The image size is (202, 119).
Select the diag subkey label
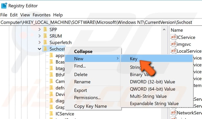point(60,101)
